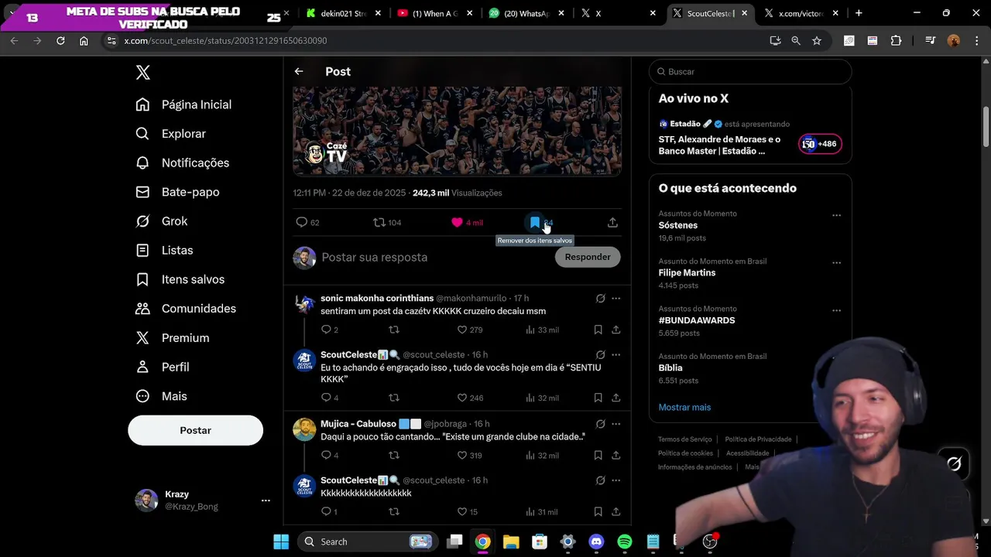Click the main post reply icon
The image size is (991, 557).
pos(302,222)
